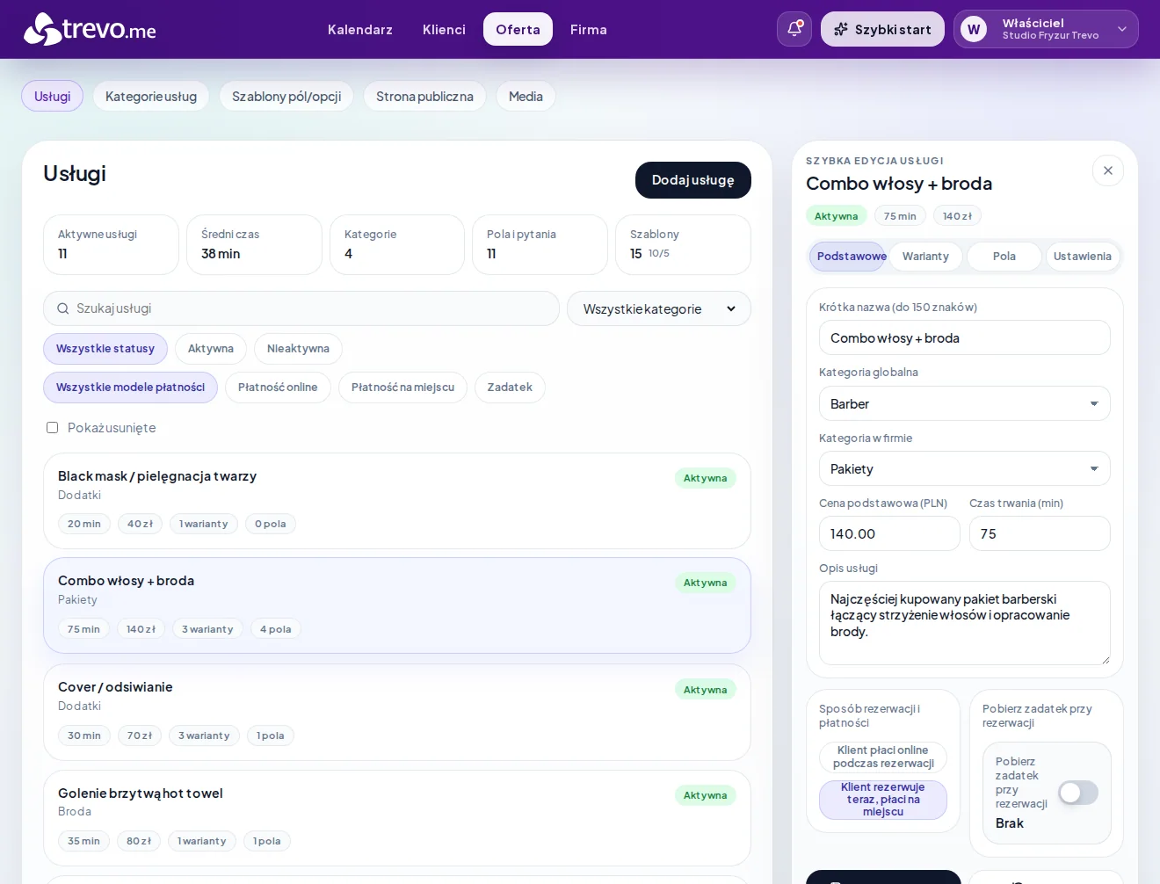Viewport: 1160px width, 884px height.
Task: Click the Czas trwania duration field
Action: pyautogui.click(x=1040, y=533)
